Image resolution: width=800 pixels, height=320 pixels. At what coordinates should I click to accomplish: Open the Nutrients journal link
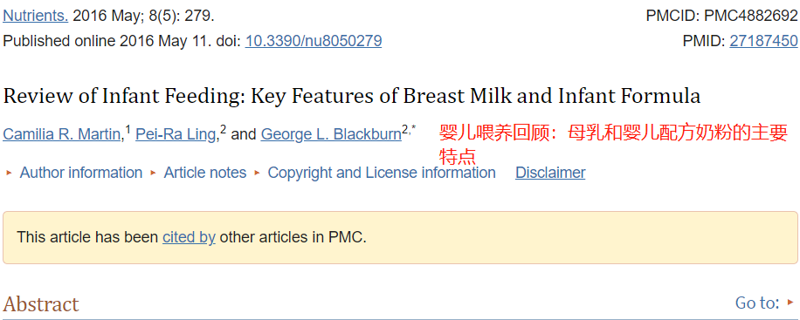pos(36,16)
